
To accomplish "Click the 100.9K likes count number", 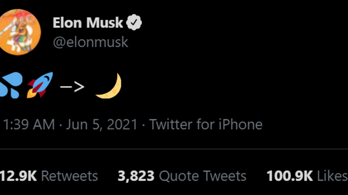I will tap(289, 176).
